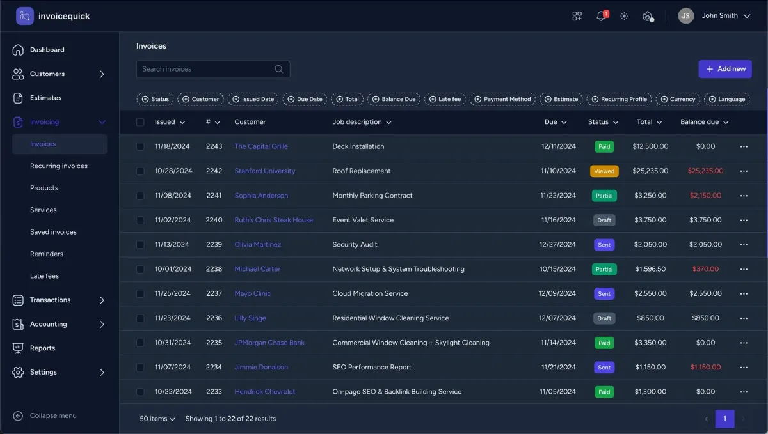Image resolution: width=768 pixels, height=434 pixels.
Task: Open the quick apps grid in top bar
Action: click(577, 15)
